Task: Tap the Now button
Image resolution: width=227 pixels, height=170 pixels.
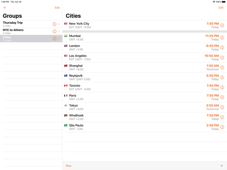Action: point(69,165)
